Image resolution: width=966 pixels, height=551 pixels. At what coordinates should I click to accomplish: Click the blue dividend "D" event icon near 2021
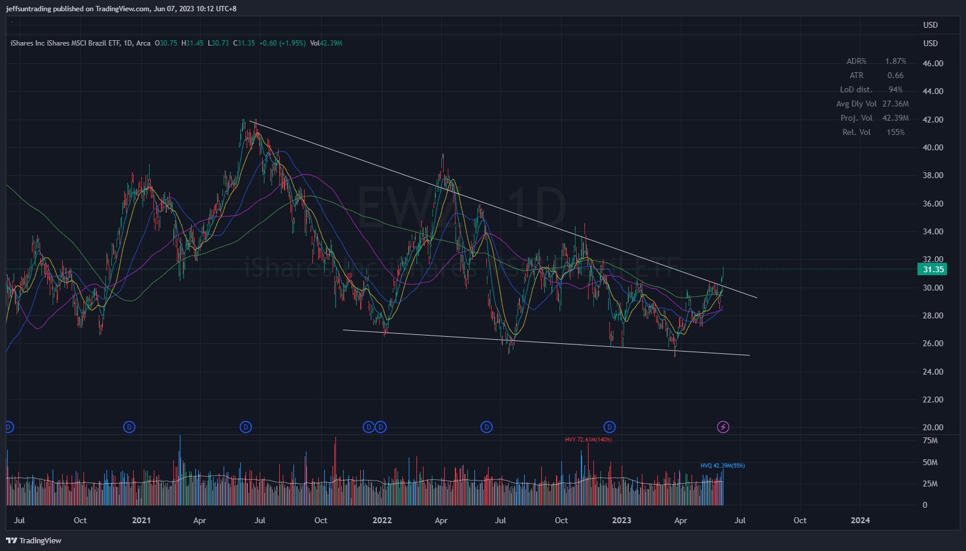[129, 427]
